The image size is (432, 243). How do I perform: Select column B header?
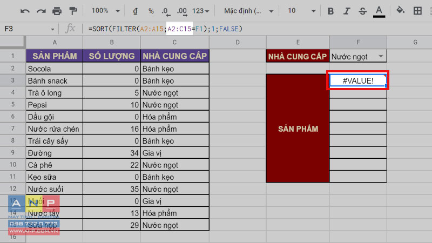[112, 42]
